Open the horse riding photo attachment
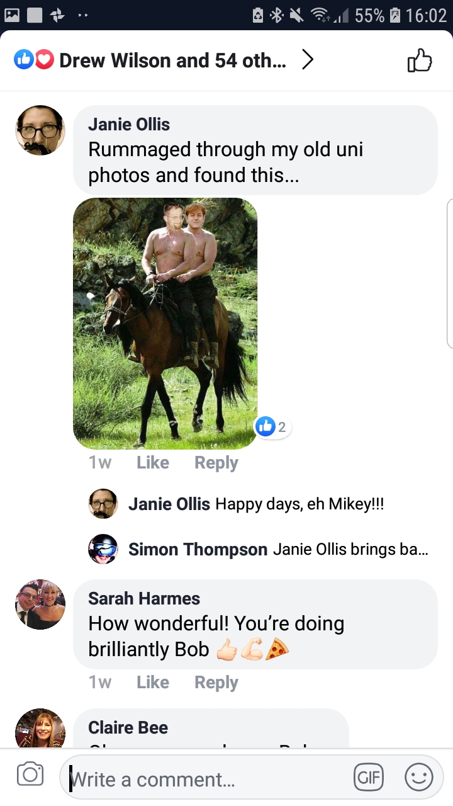Image resolution: width=453 pixels, height=806 pixels. 165,323
